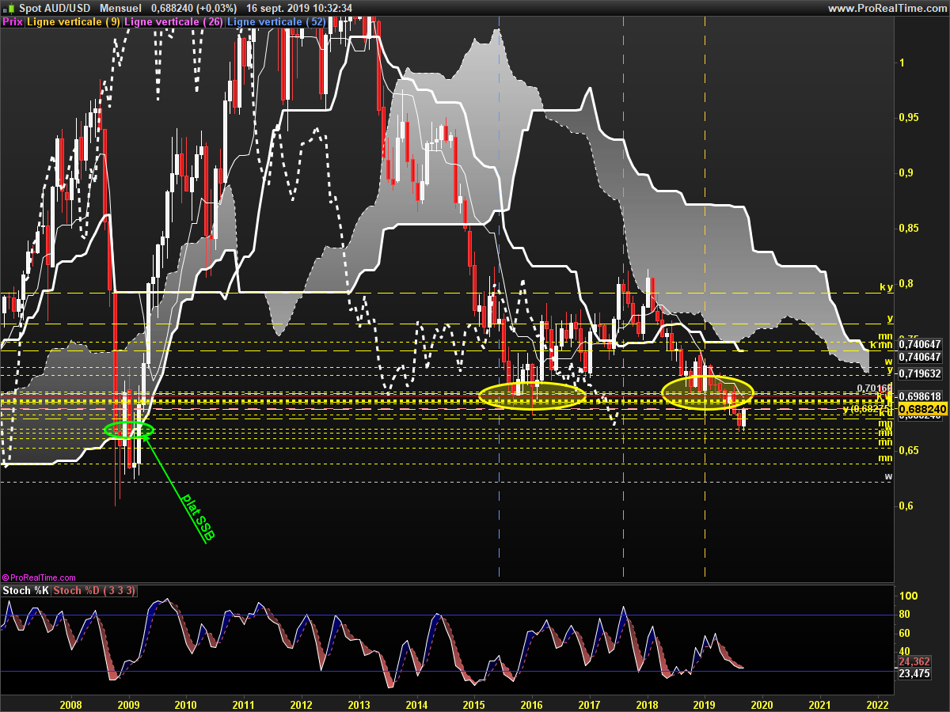Select the Ligne verticale (52) label
This screenshot has width=950, height=712.
[x=276, y=22]
